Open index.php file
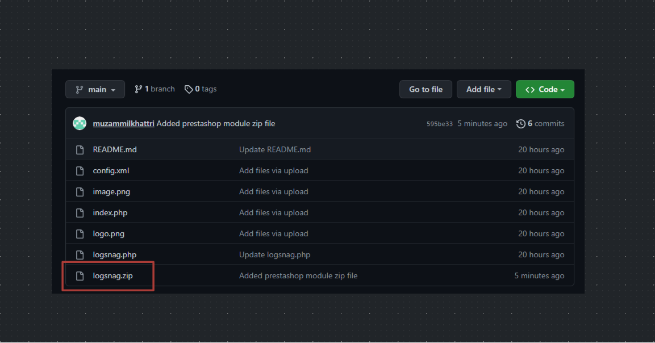655x343 pixels. [x=110, y=212]
